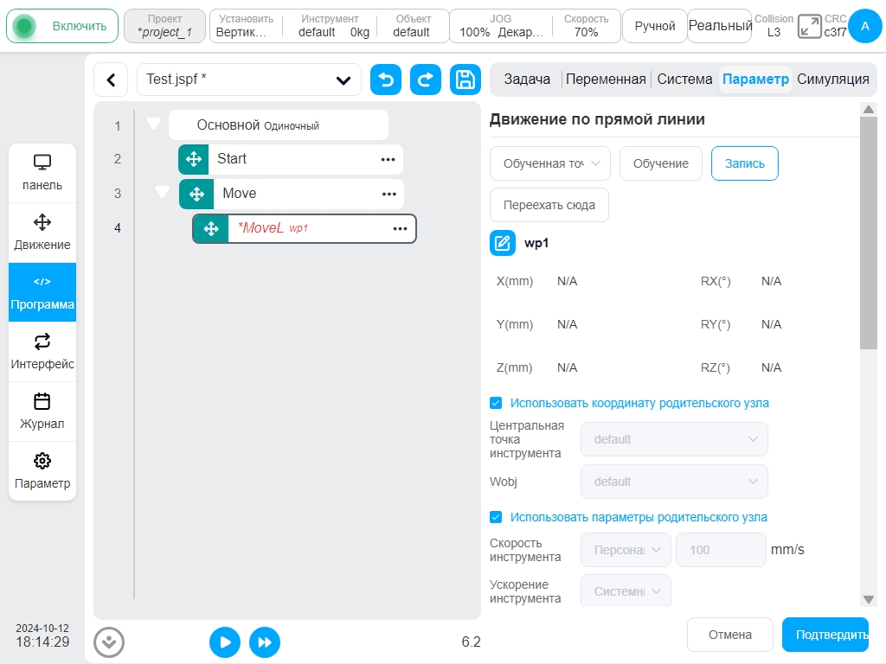Open the Журнал log section
The width and height of the screenshot is (886, 664).
click(x=42, y=412)
